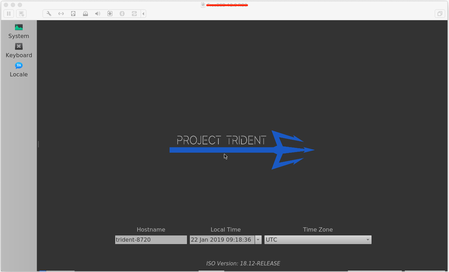Image resolution: width=449 pixels, height=272 pixels.
Task: Open sound card speaker icon
Action: [x=98, y=14]
